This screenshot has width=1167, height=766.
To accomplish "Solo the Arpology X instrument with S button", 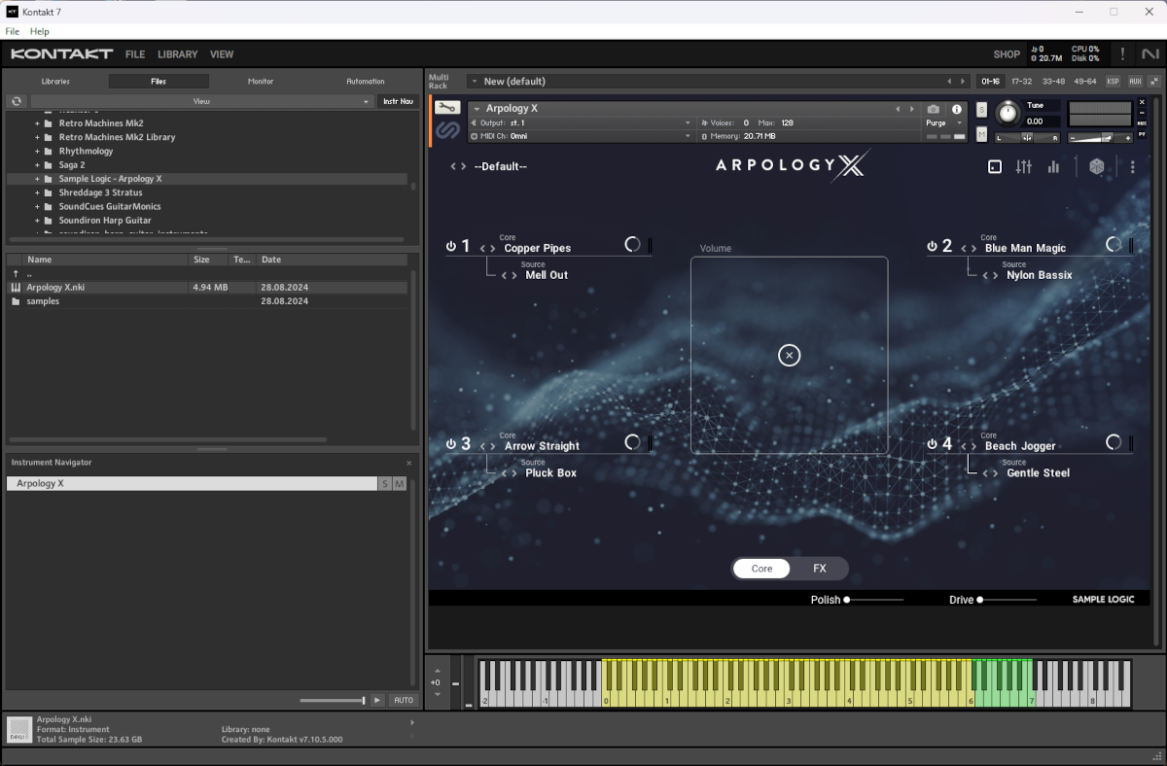I will pos(981,109).
